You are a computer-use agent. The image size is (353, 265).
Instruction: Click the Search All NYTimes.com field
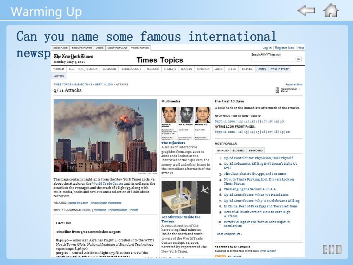click(273, 59)
